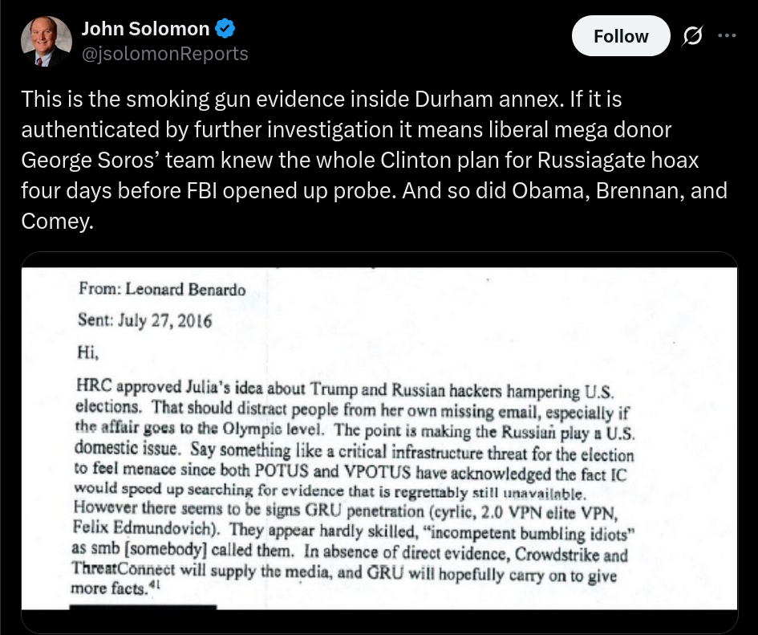Click footnote 41 superscript in document

tap(154, 584)
